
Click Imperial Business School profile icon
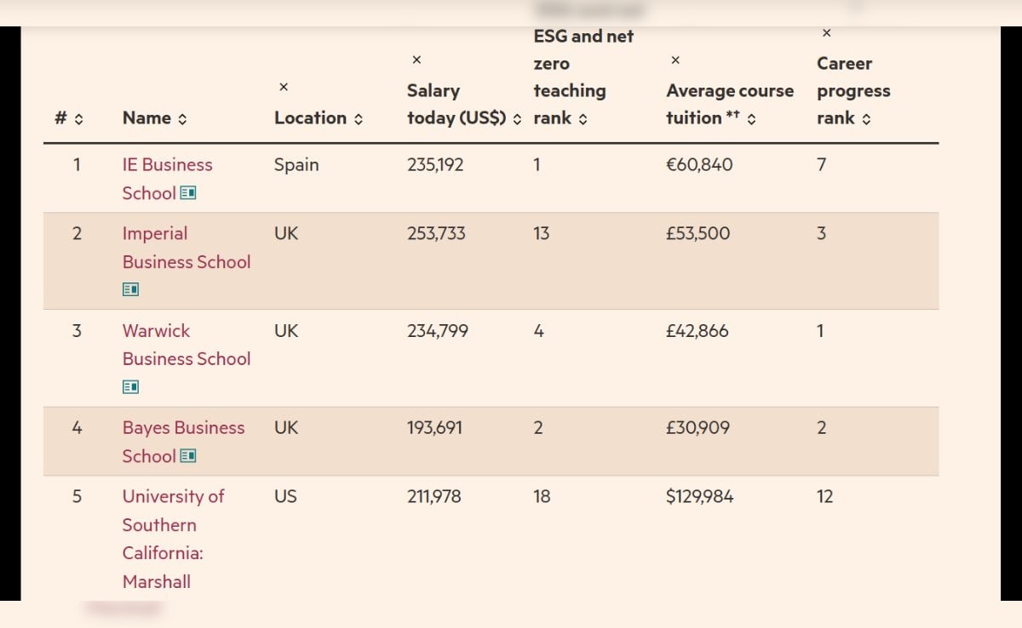(130, 289)
